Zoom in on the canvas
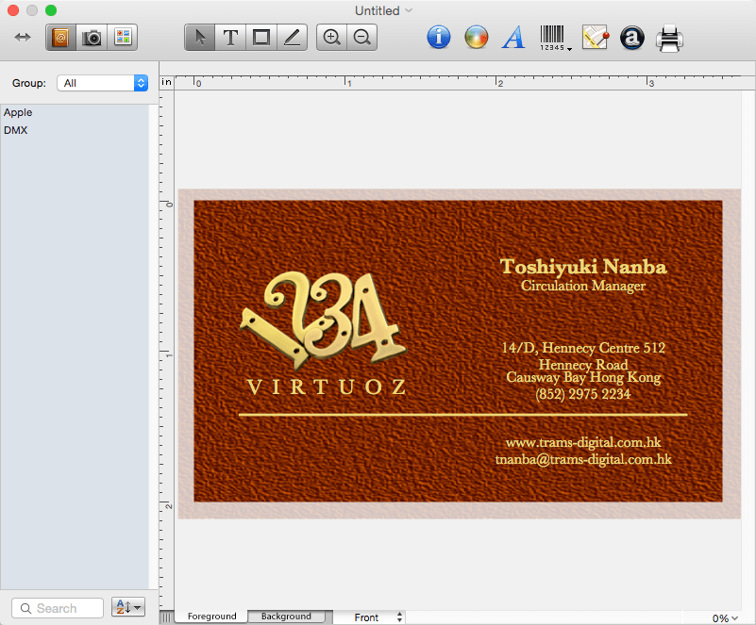Screen dimensions: 756x625 pos(331,37)
